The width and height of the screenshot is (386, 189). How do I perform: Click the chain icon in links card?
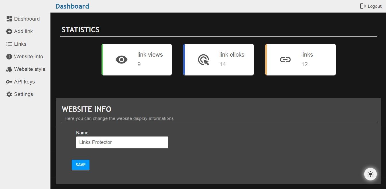click(285, 59)
